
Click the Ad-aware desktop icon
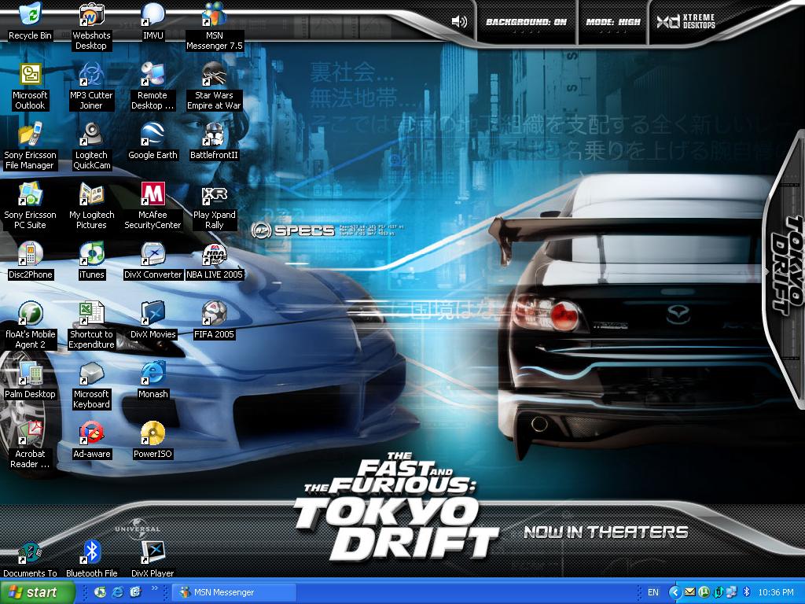[x=91, y=440]
